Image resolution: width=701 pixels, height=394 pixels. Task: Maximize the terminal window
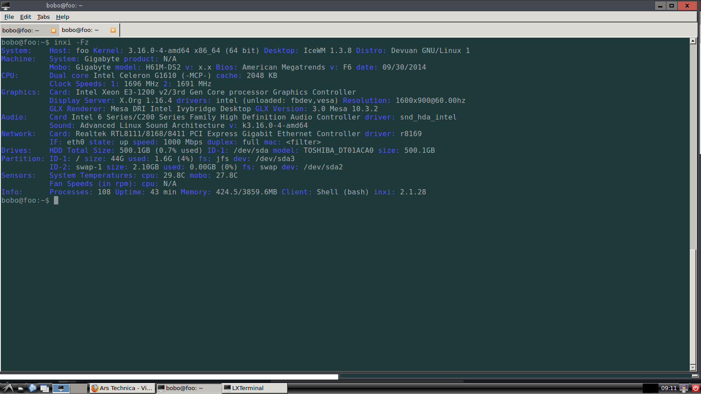pos(672,6)
